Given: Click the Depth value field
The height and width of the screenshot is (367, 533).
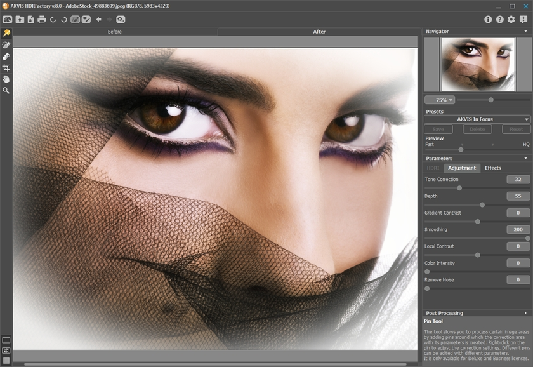Looking at the screenshot, I should [518, 196].
